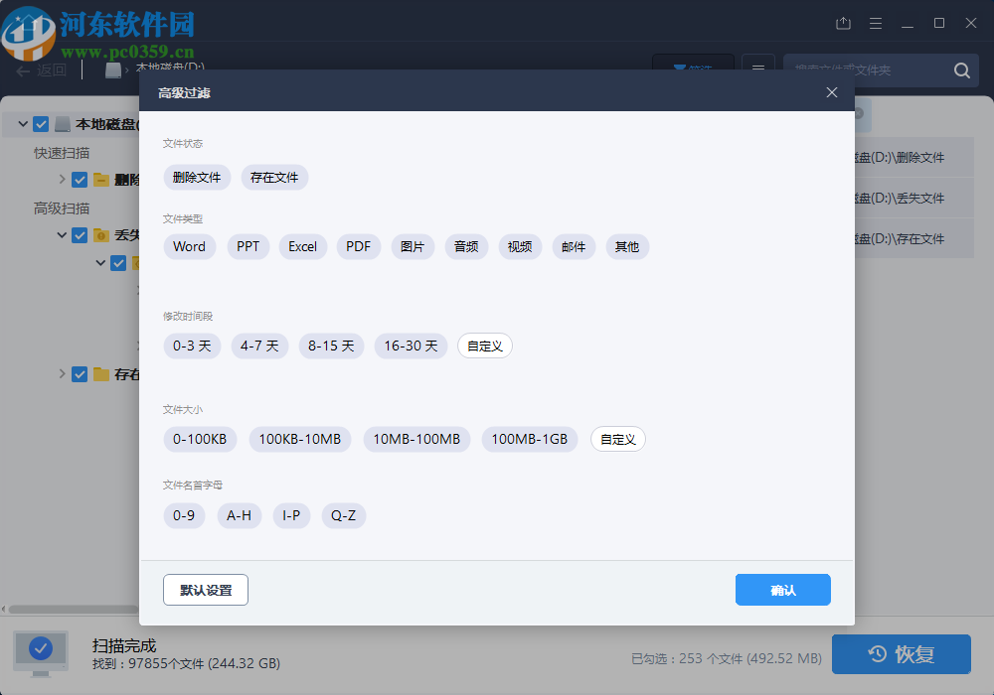The width and height of the screenshot is (994, 695).
Task: Filter by 其他 file type
Action: tap(627, 247)
